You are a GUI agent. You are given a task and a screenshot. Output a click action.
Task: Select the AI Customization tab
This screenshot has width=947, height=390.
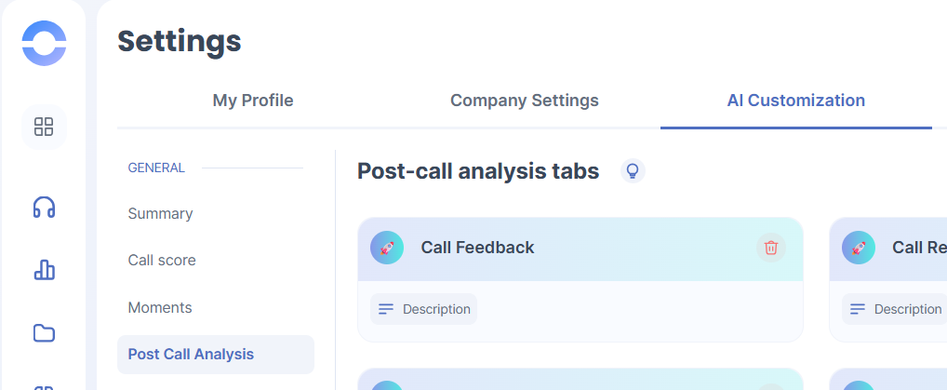tap(795, 101)
